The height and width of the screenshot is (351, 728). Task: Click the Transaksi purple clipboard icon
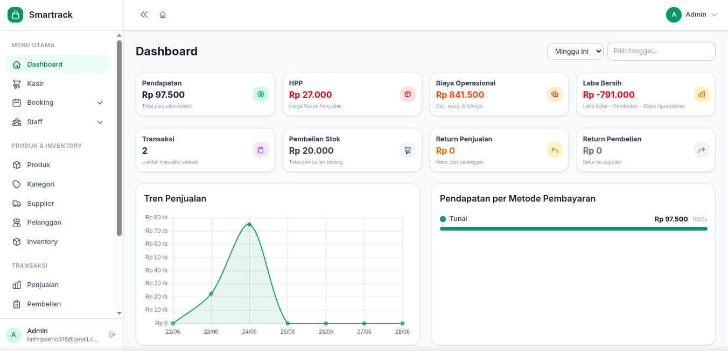(x=261, y=150)
